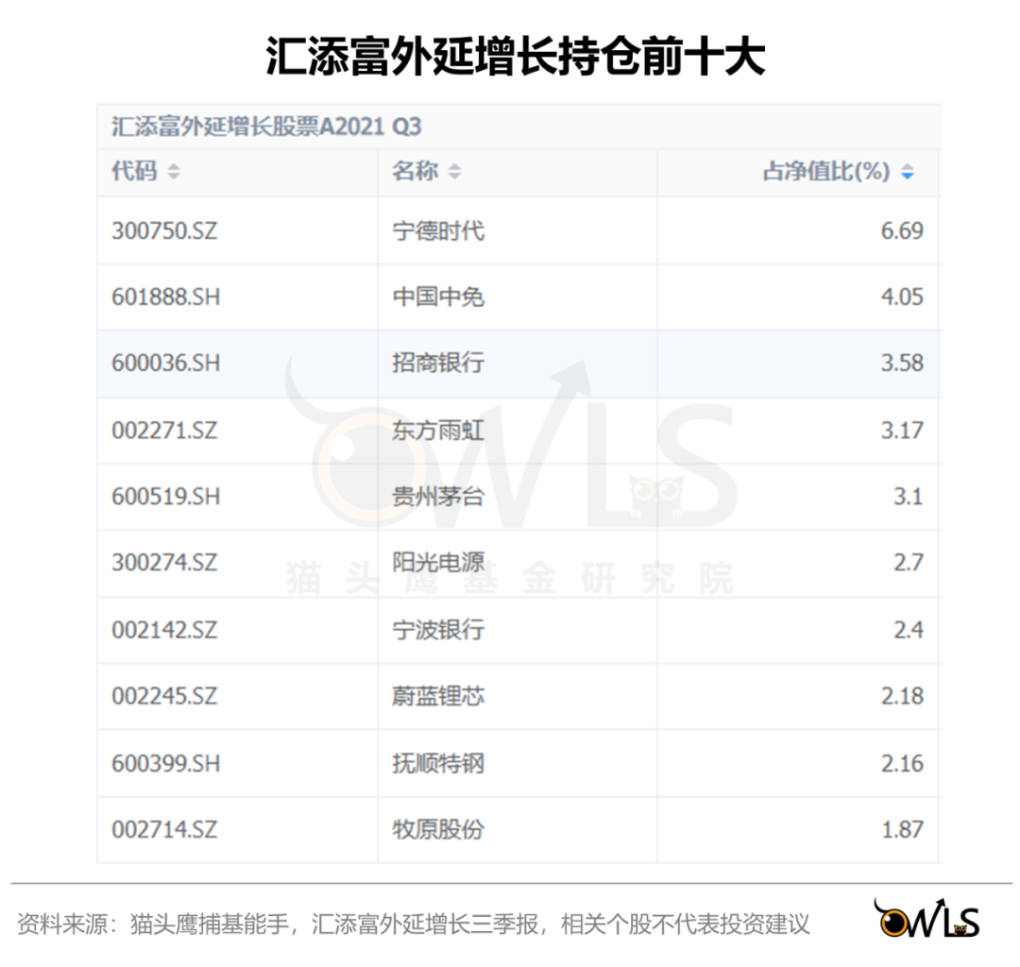The height and width of the screenshot is (967, 1020).
Task: Select stock code 002271.SZ
Action: pos(164,431)
